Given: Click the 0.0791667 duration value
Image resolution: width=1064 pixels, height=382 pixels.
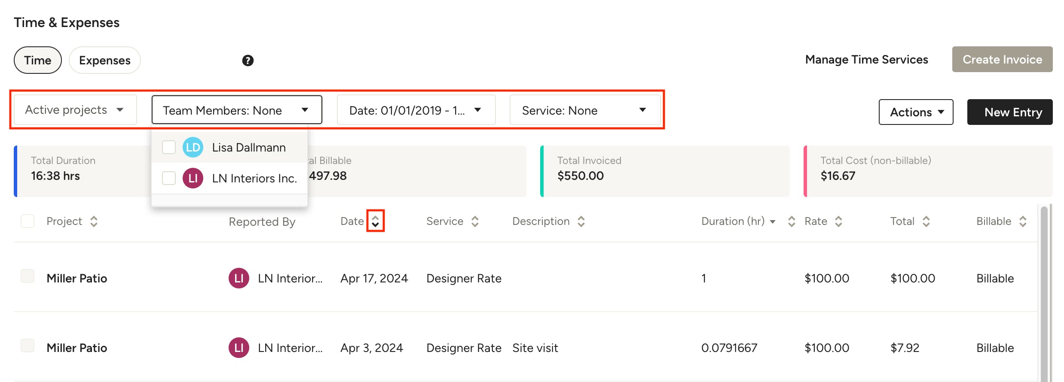Looking at the screenshot, I should click(x=729, y=348).
